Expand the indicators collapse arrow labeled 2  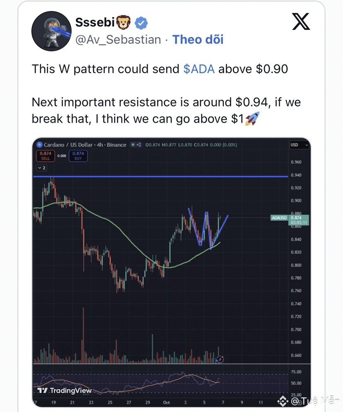(x=41, y=167)
